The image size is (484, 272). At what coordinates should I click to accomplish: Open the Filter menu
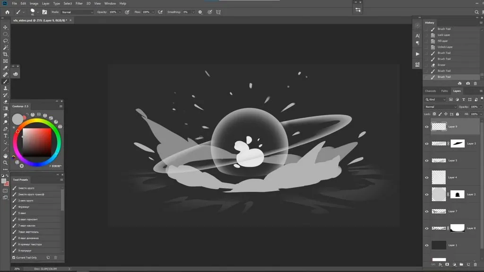tap(79, 3)
